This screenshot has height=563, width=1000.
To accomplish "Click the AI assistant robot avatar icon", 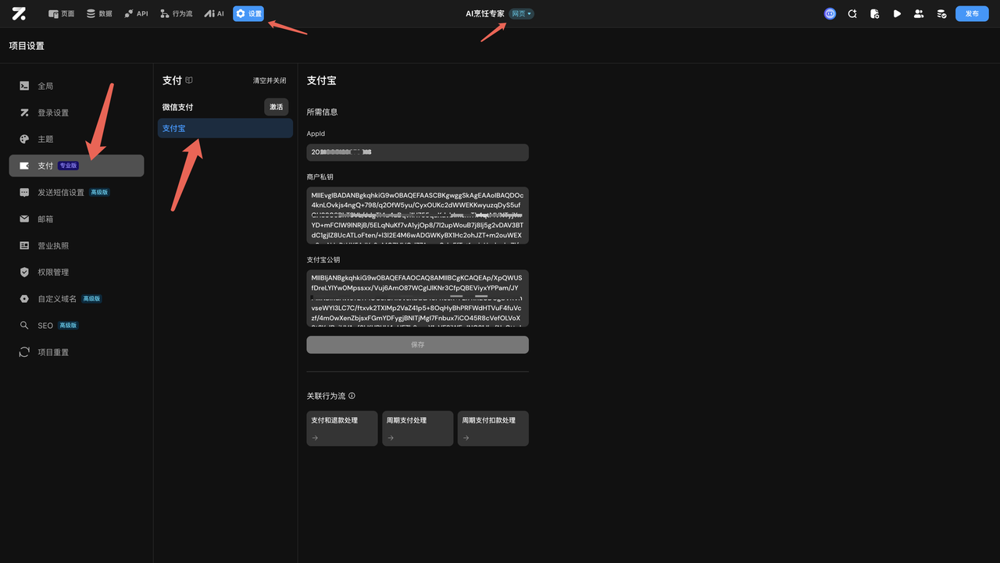I will click(x=830, y=13).
